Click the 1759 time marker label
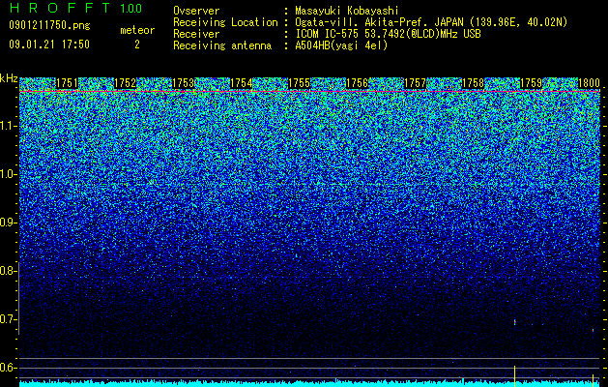608x387 pixels. pyautogui.click(x=532, y=83)
